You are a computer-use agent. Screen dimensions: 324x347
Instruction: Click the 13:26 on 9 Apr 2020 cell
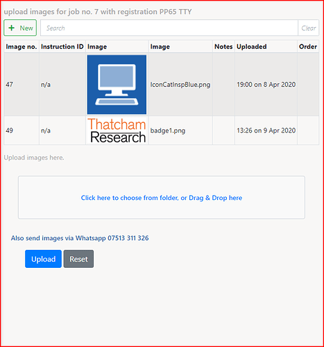point(266,130)
